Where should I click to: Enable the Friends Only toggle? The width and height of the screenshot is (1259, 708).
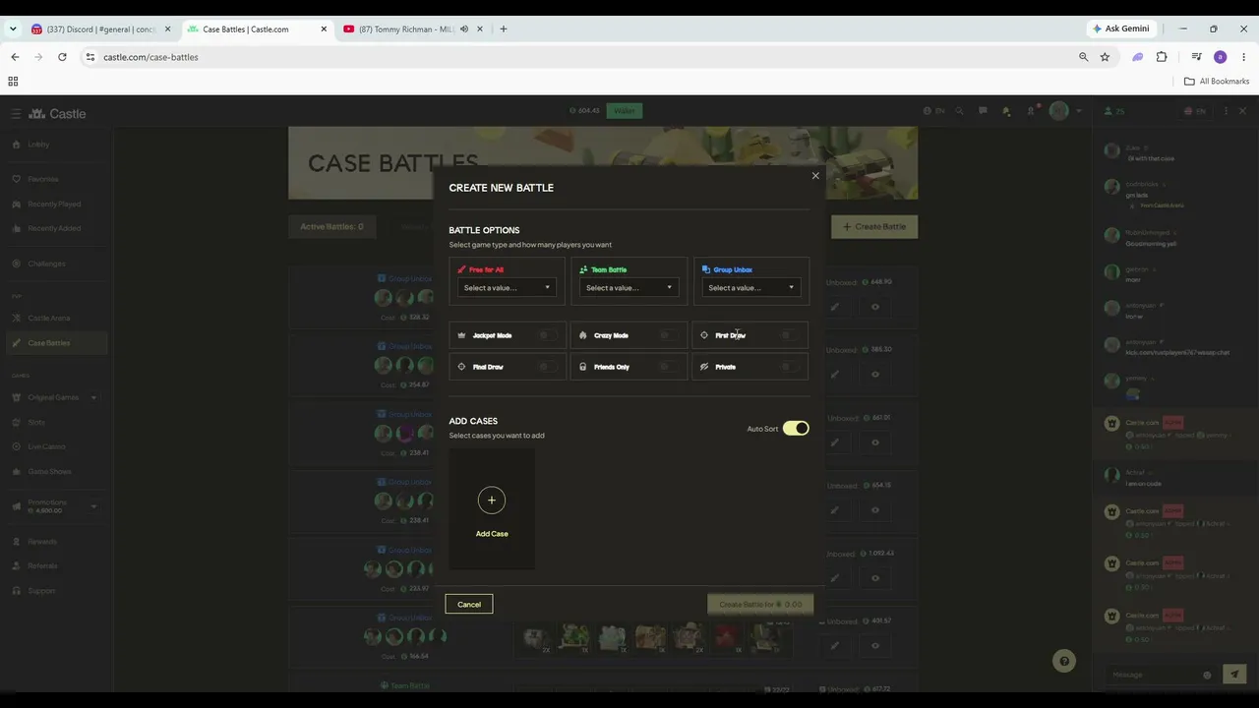click(669, 367)
